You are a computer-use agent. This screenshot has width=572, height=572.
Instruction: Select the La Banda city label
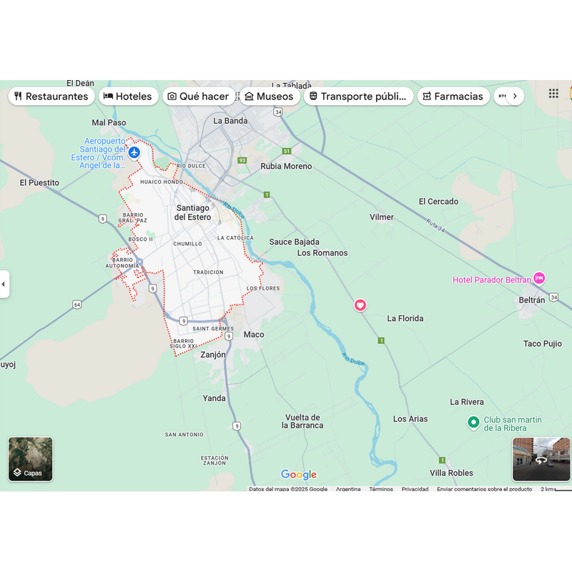point(230,121)
